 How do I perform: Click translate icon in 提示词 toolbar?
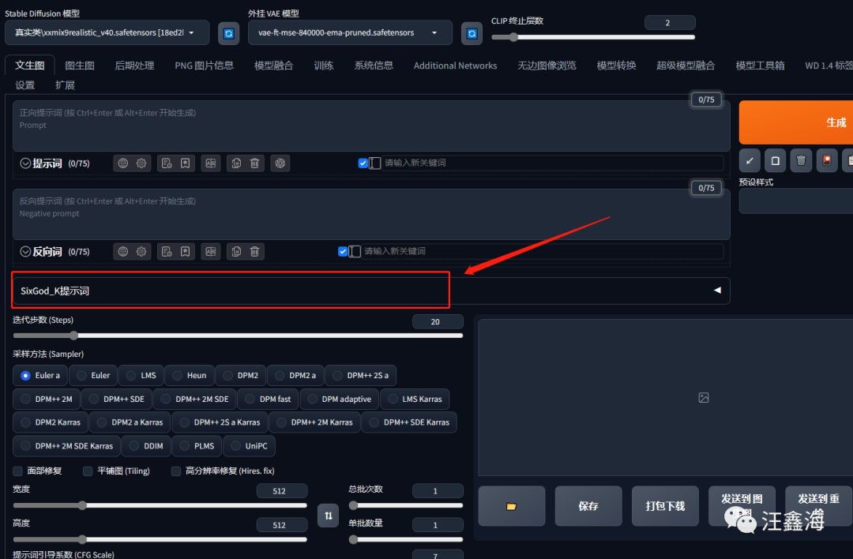point(211,163)
